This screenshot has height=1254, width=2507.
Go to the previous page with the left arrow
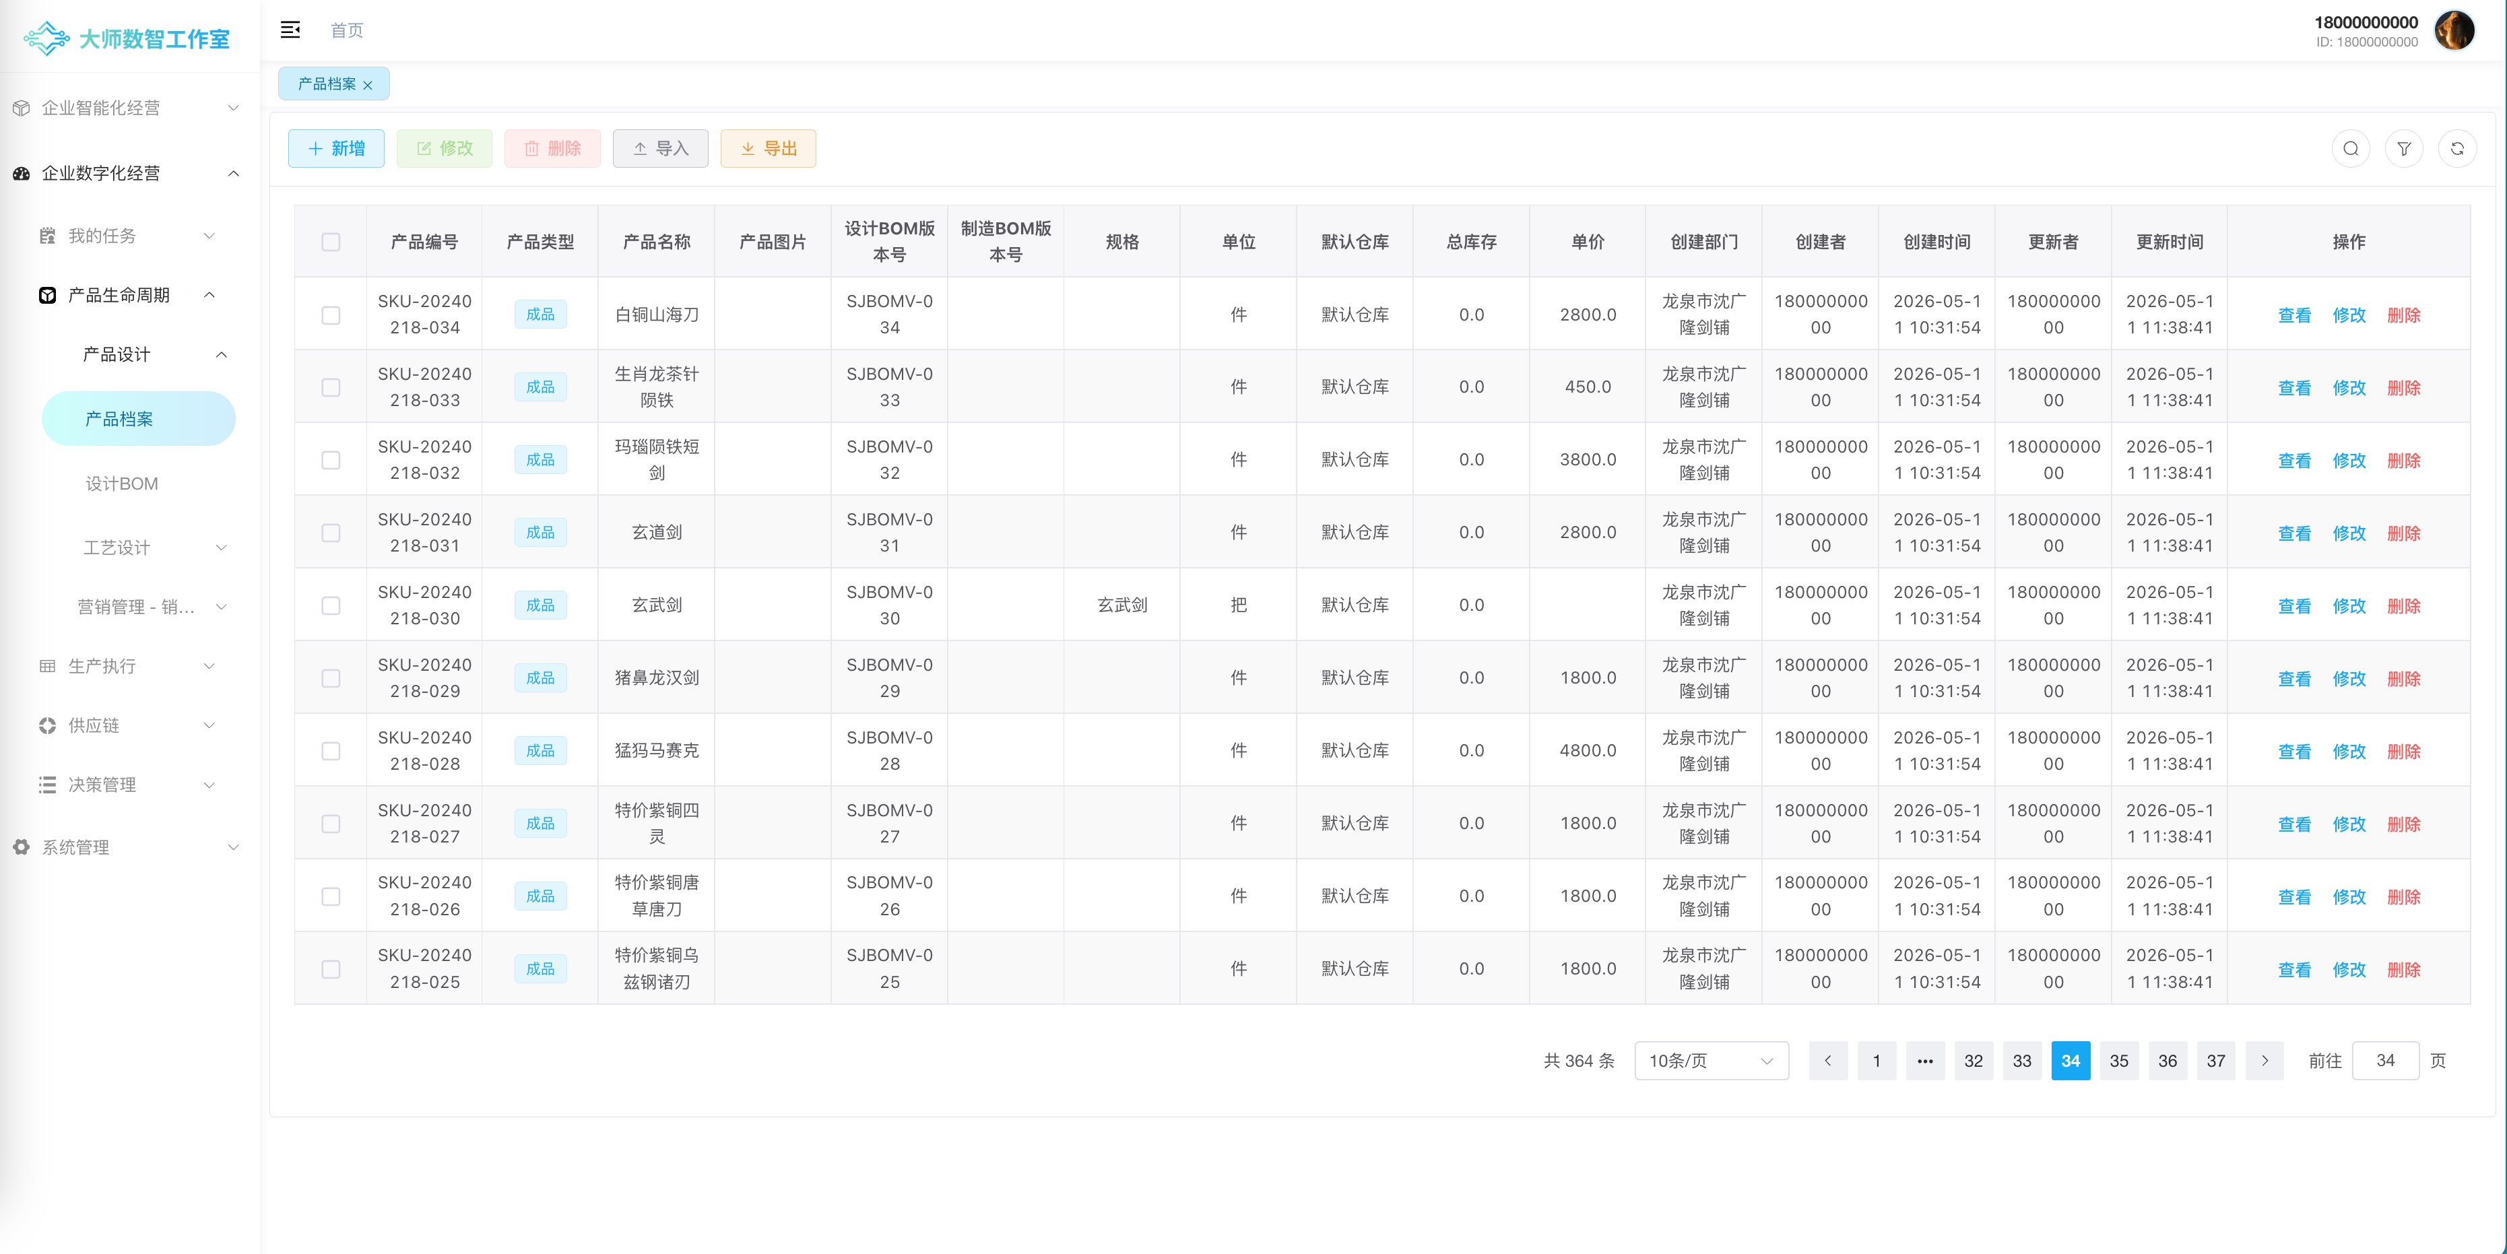(x=1827, y=1061)
